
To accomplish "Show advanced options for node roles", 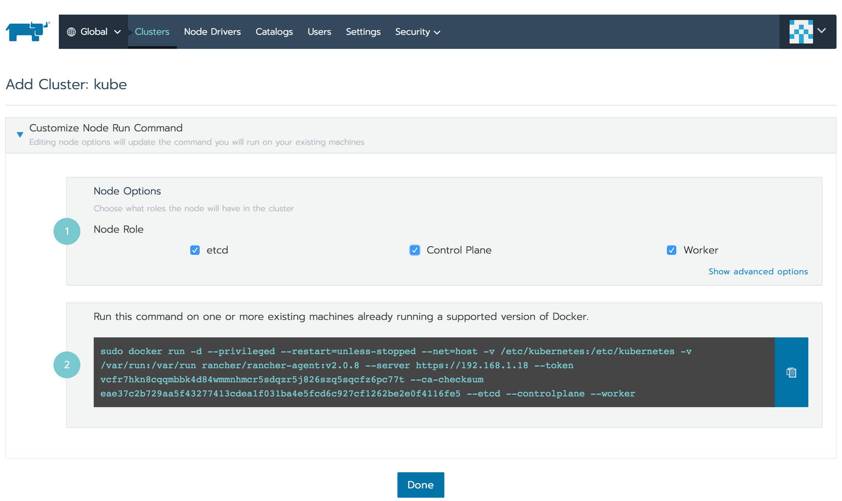I will tap(758, 271).
